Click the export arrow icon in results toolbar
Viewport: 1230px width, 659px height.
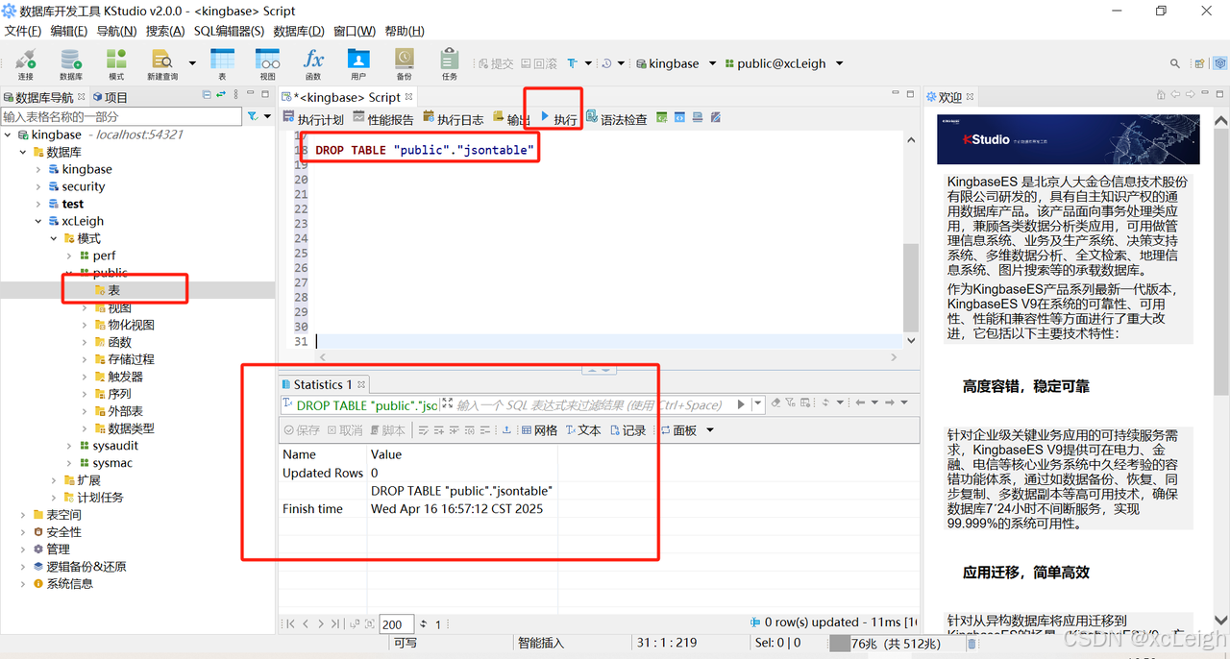tap(506, 430)
